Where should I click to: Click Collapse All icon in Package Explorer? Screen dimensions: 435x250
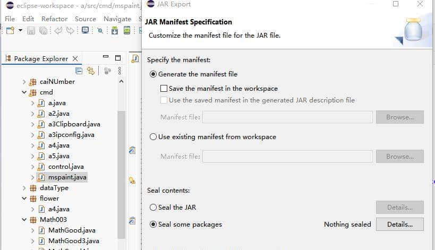coord(79,71)
